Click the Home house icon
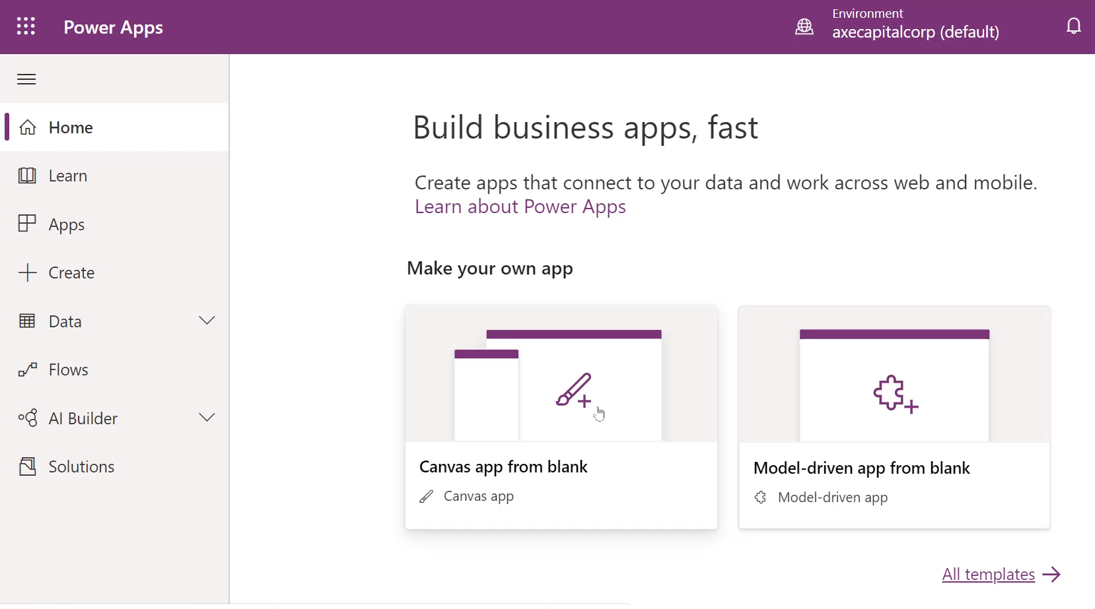The width and height of the screenshot is (1095, 609). click(28, 127)
